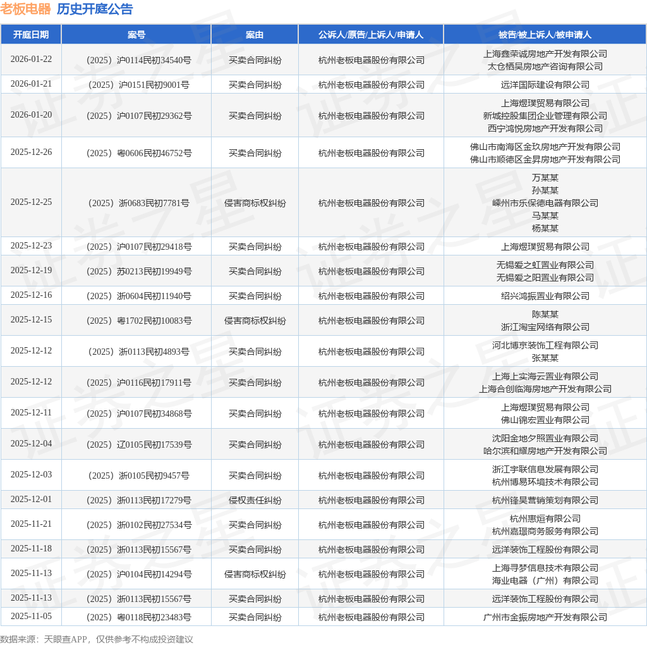This screenshot has height=645, width=647.
Task: Click defendant 上海鑫荣诚房地产开发有限公司
Action: [545, 54]
